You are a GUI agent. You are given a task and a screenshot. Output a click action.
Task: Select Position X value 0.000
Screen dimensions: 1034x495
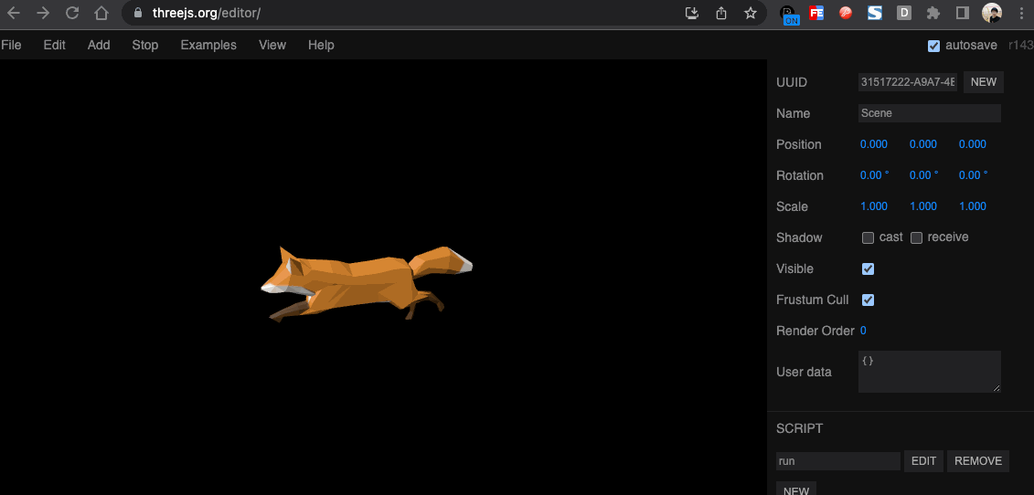[874, 144]
